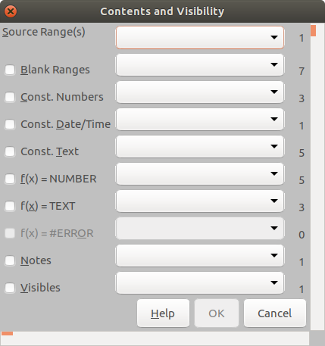325x346 pixels.
Task: Open the Source Range(s) dropdown arrow
Action: 274,37
